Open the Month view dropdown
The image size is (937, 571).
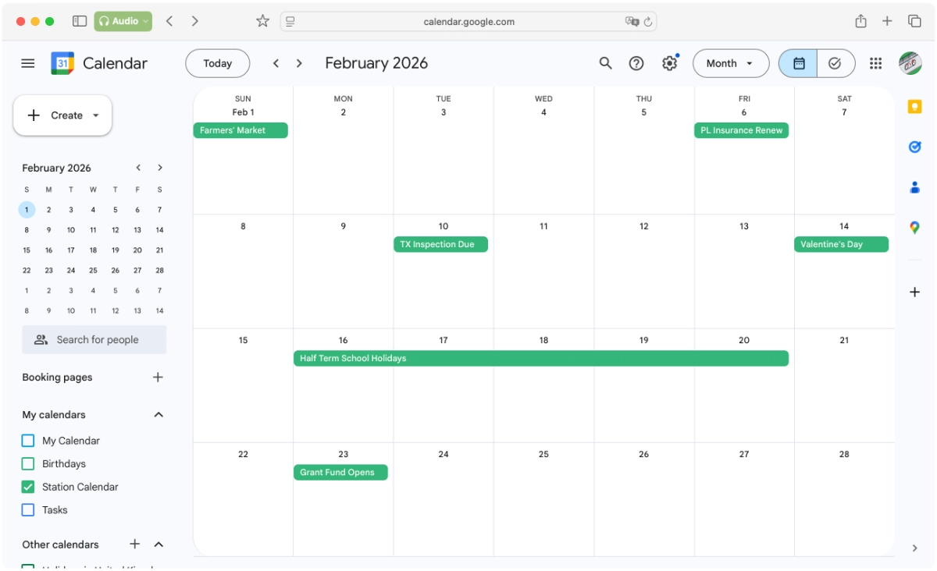[x=730, y=63]
